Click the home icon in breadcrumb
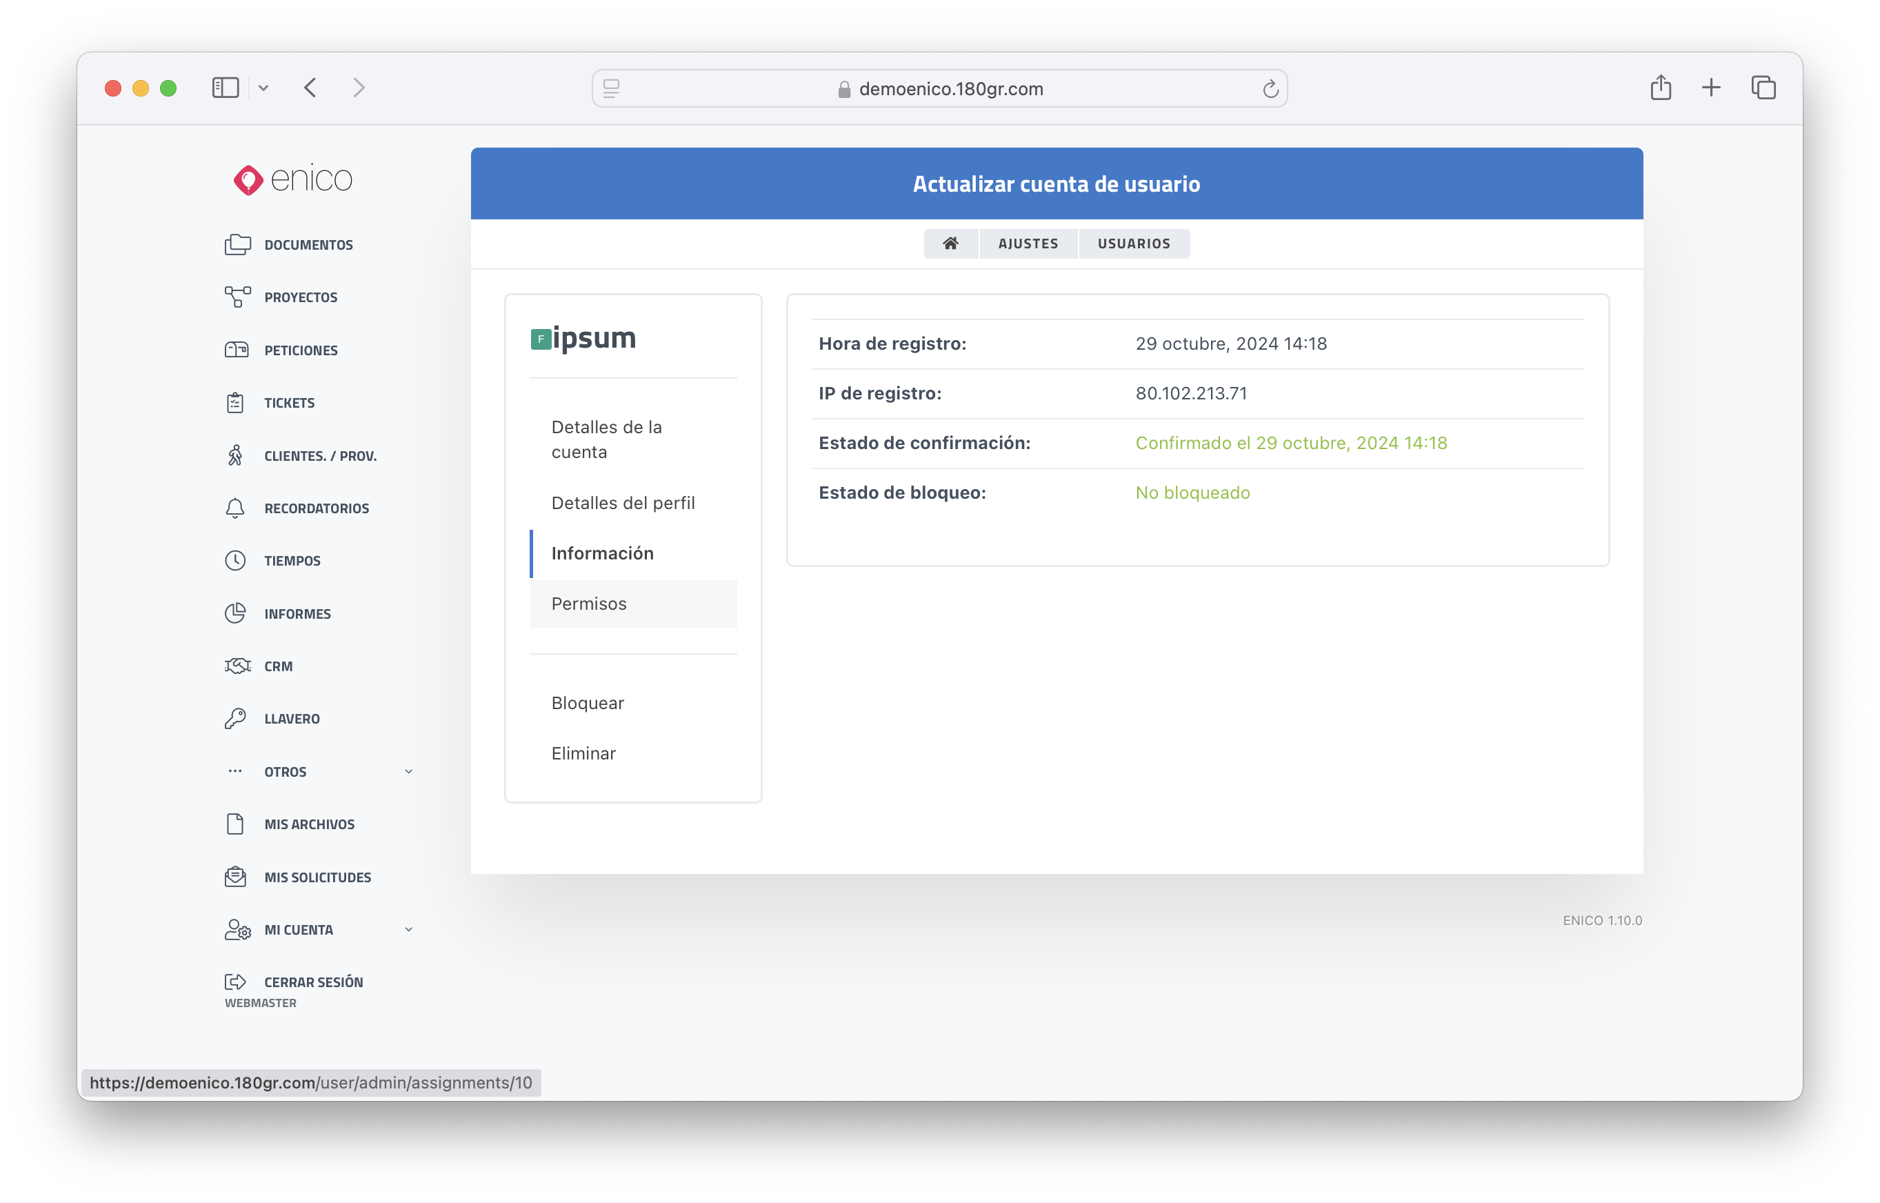 coord(950,243)
